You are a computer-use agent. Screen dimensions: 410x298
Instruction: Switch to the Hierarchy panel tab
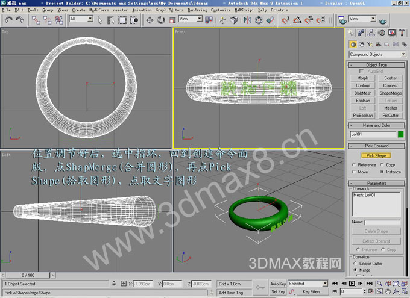(x=371, y=33)
